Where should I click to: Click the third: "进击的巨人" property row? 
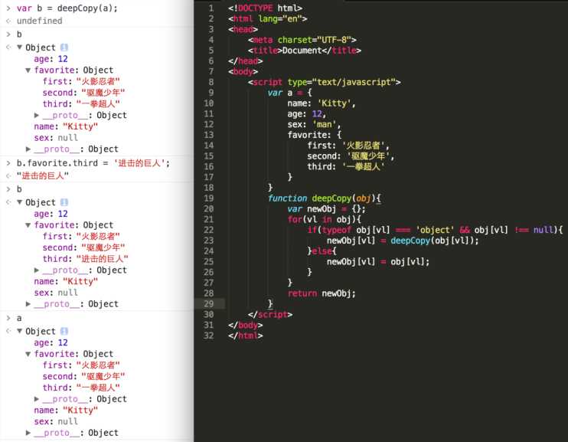click(85, 259)
